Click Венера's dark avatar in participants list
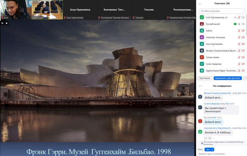Viewport: 247px width, 156px height. (202, 51)
